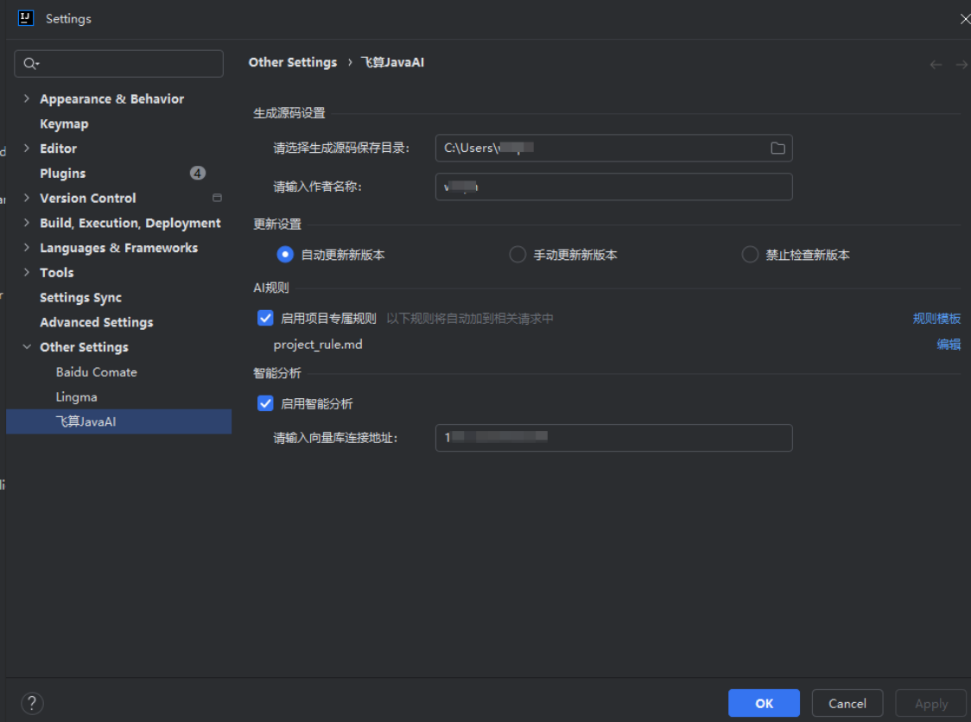Screen dimensions: 971x722
Task: Open folder browser for source directory
Action: click(x=777, y=148)
